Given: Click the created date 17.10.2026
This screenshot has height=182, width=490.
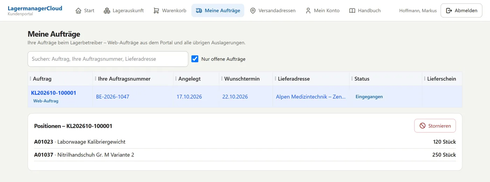Looking at the screenshot, I should click(189, 97).
